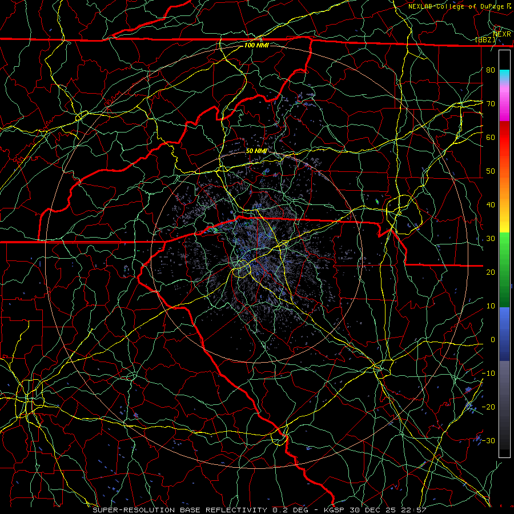Click the 50 NMI range ring label
The width and height of the screenshot is (514, 514).
(x=256, y=151)
